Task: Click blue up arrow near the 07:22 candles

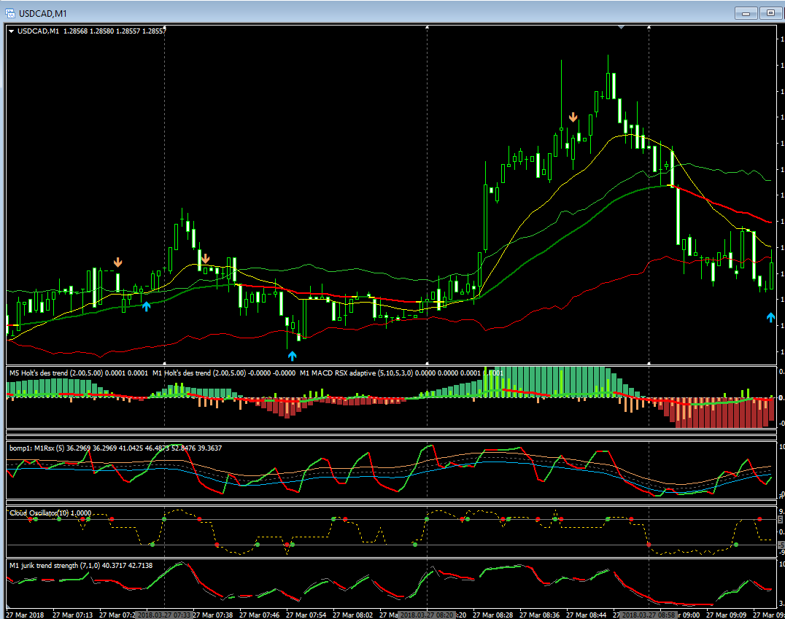Action: (146, 306)
